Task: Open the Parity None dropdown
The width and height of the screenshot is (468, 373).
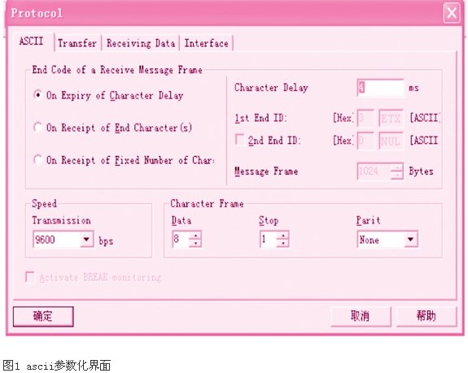Action: pos(411,239)
